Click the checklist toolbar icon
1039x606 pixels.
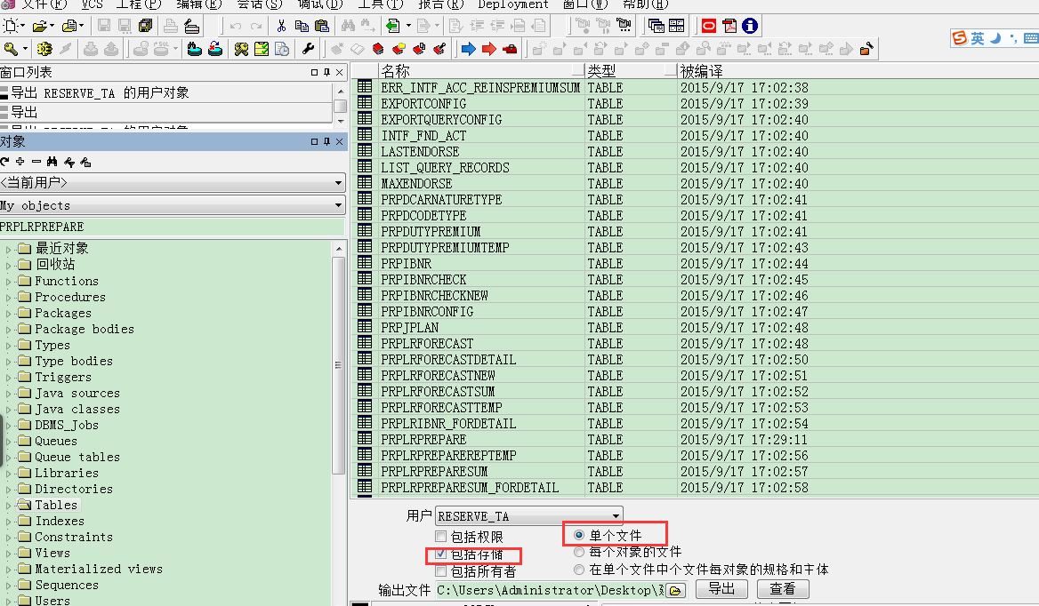[262, 49]
